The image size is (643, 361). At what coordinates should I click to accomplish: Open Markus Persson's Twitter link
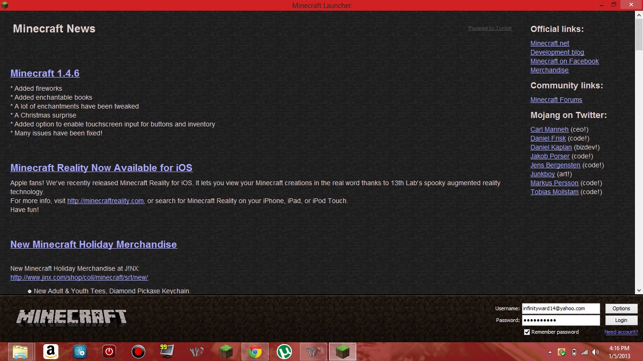tap(555, 183)
